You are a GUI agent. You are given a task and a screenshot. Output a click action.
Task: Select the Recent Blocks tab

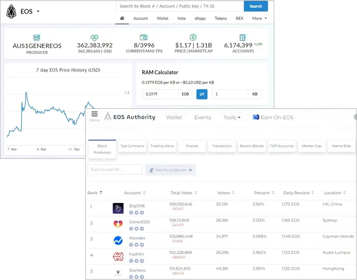[252, 146]
